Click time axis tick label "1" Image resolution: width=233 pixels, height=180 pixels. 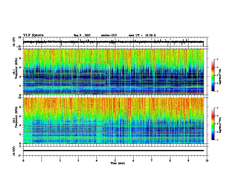[41, 161]
